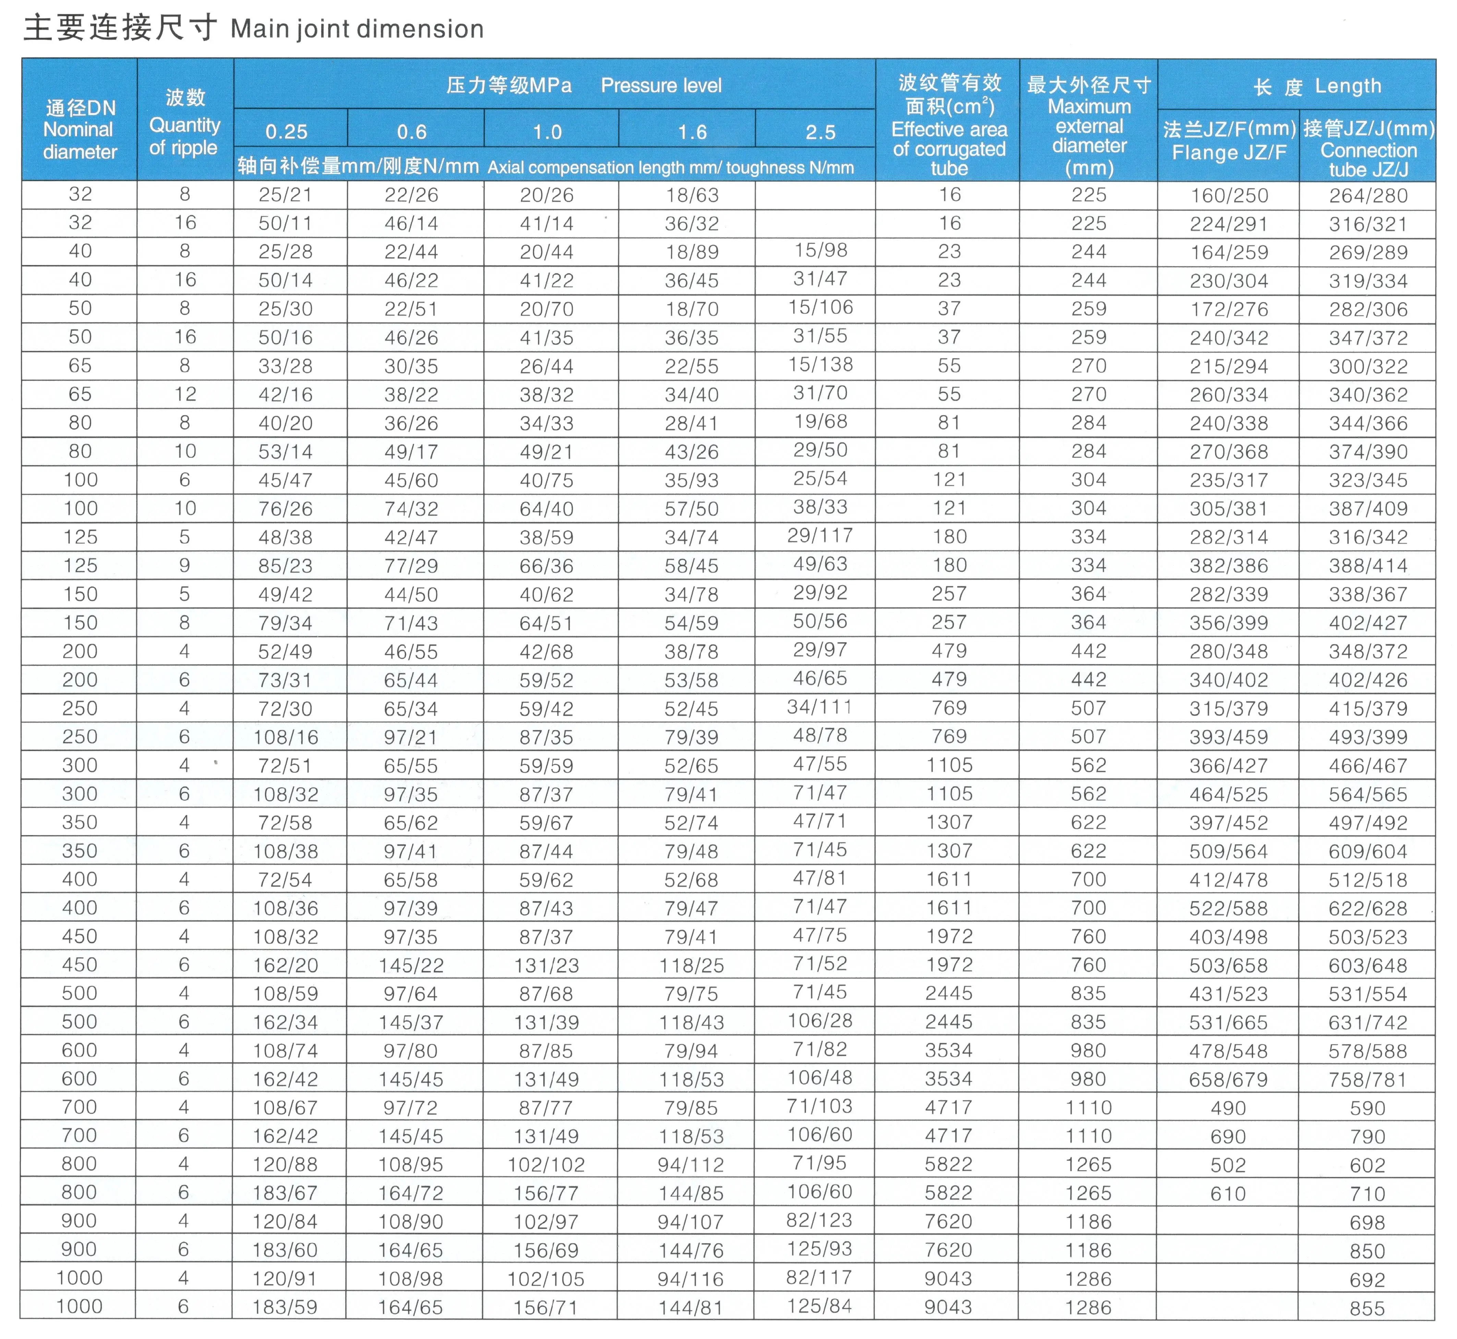The height and width of the screenshot is (1339, 1457).
Task: Select the 'Quantity of ripple' column header
Action: point(185,120)
